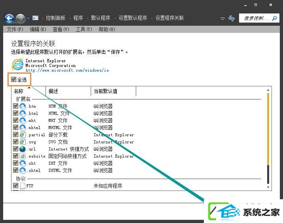
Task: Toggle the .mht checkbox
Action: point(15,120)
